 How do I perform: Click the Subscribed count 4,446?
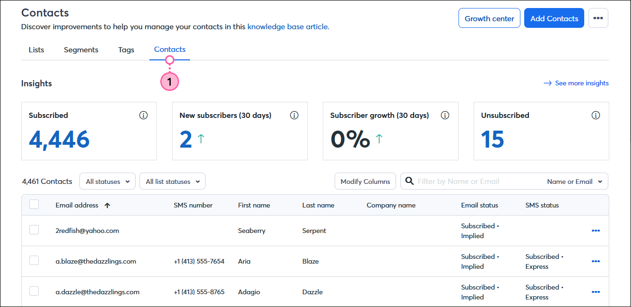(59, 139)
